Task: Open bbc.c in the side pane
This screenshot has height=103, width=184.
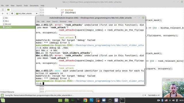Action: tap(7, 21)
